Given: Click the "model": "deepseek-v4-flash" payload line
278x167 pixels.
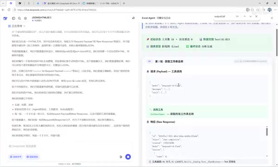Looking at the screenshot, I should pos(167,85).
